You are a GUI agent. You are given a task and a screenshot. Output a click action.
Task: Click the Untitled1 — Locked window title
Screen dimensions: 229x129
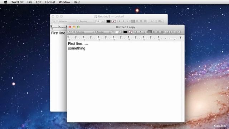(x=111, y=16)
